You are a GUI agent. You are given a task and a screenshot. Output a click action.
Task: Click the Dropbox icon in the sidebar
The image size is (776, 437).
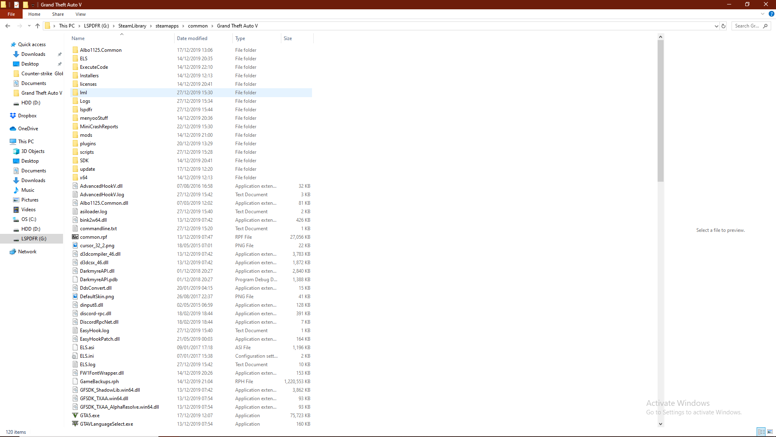(x=13, y=116)
